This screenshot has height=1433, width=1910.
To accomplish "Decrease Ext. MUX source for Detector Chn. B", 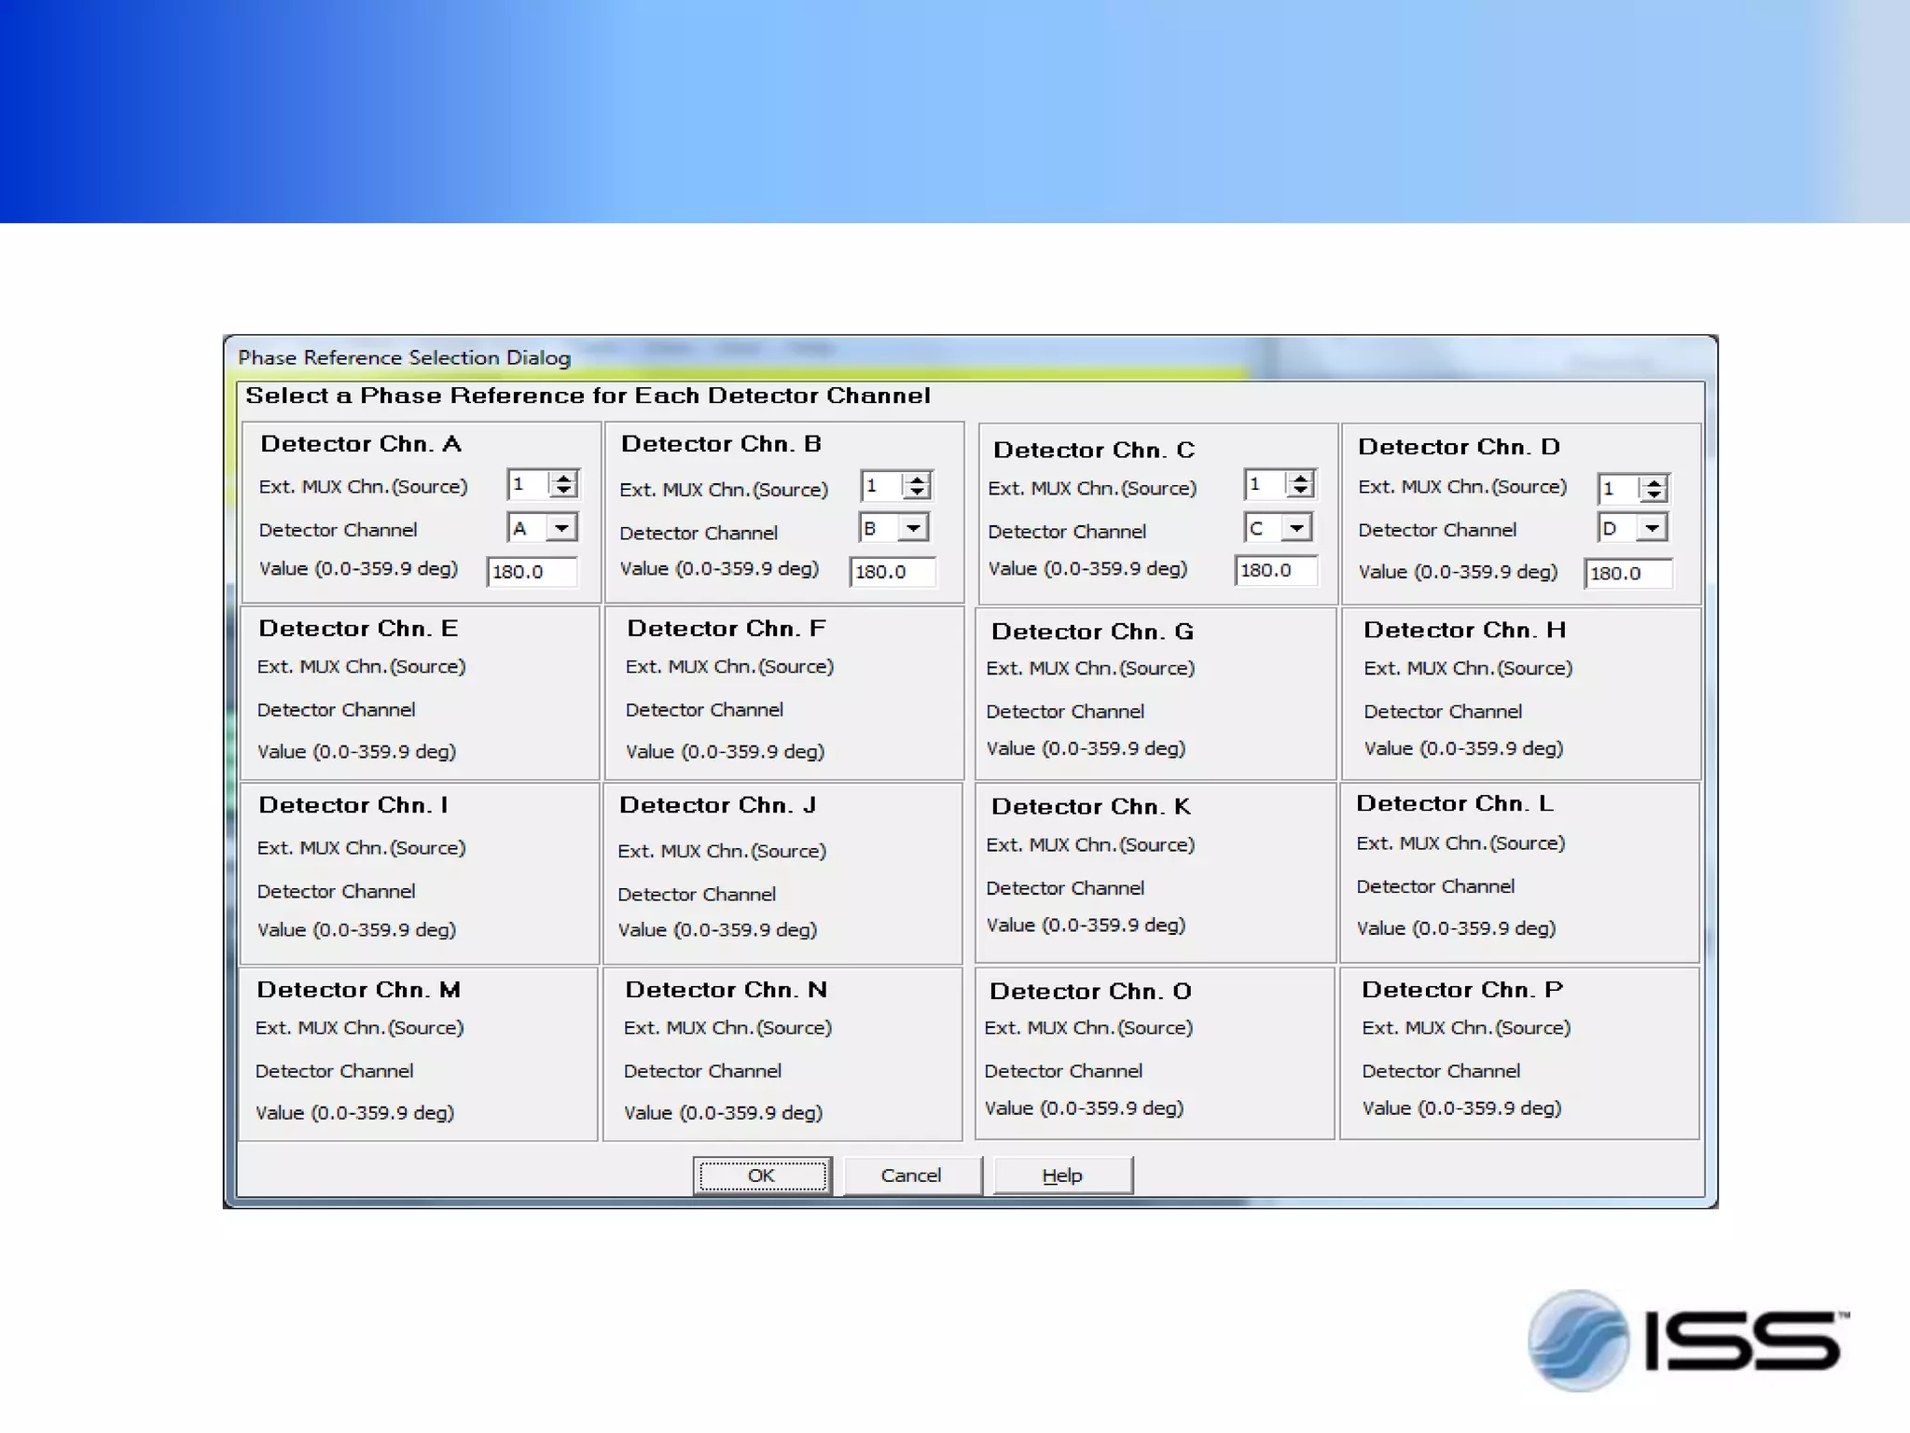I will pos(918,493).
